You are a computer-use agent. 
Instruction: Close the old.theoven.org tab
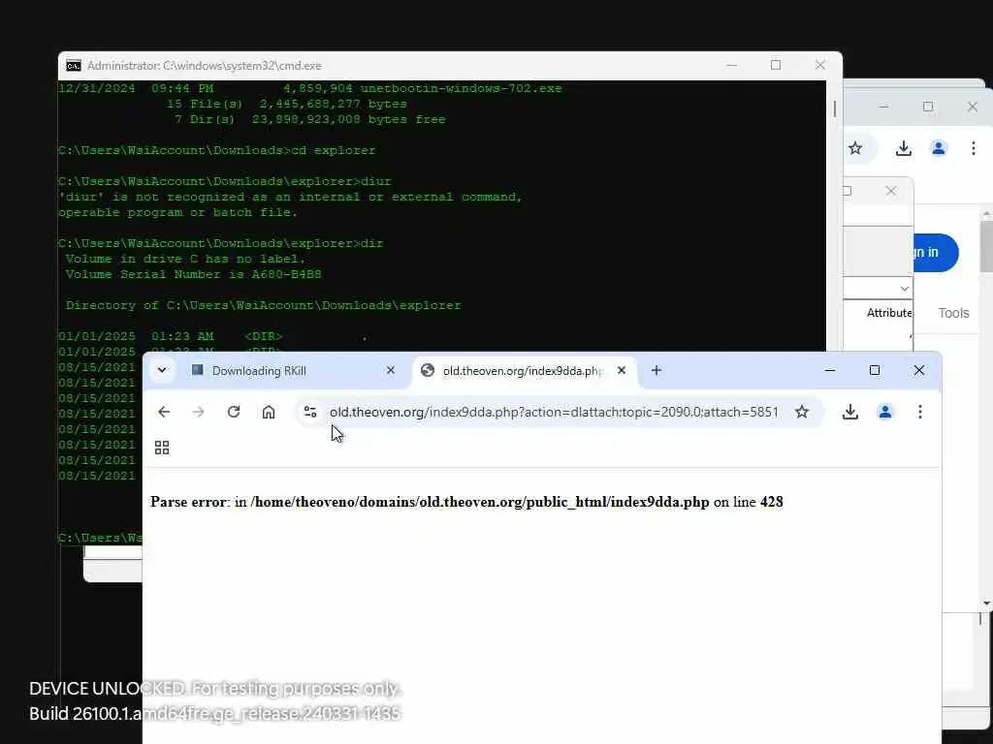pos(622,370)
